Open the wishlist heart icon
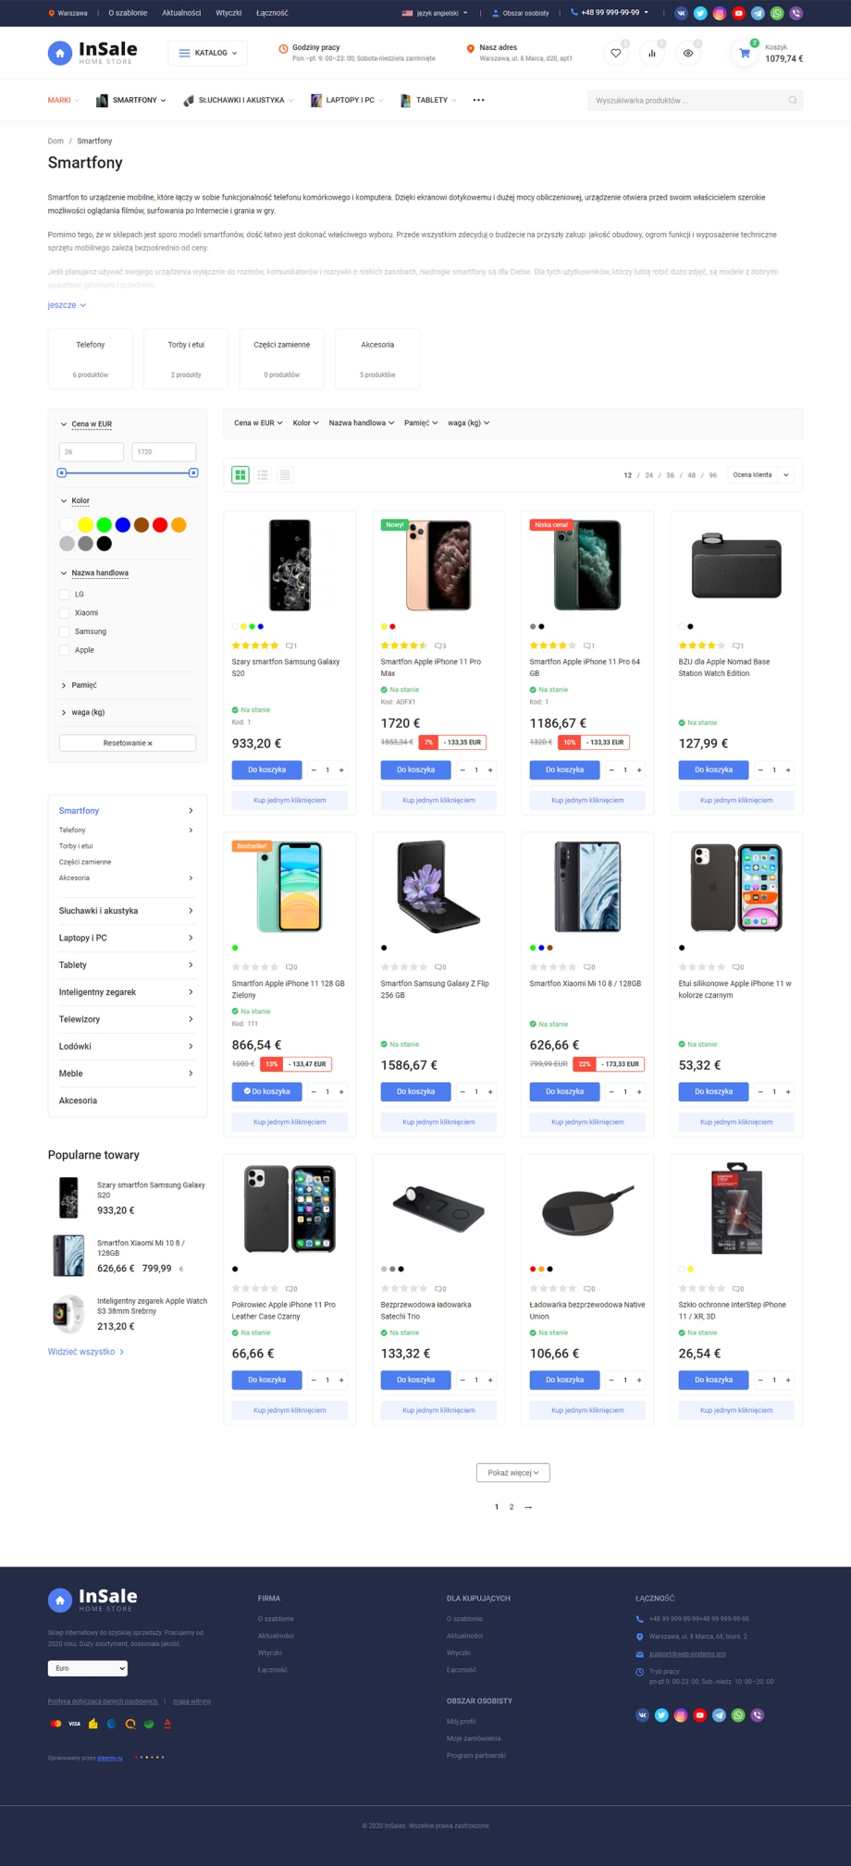Image resolution: width=851 pixels, height=1866 pixels. (615, 54)
